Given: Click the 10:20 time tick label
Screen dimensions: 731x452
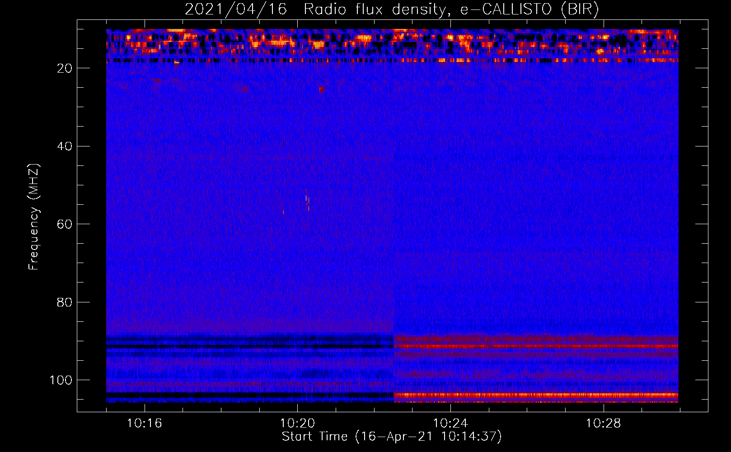Looking at the screenshot, I should (x=297, y=424).
